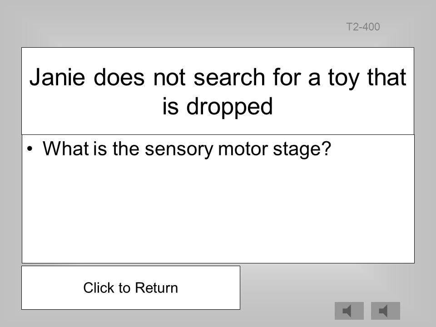Click the bullet point before 'What is'
Image resolution: width=436 pixels, height=327 pixels.
point(30,149)
